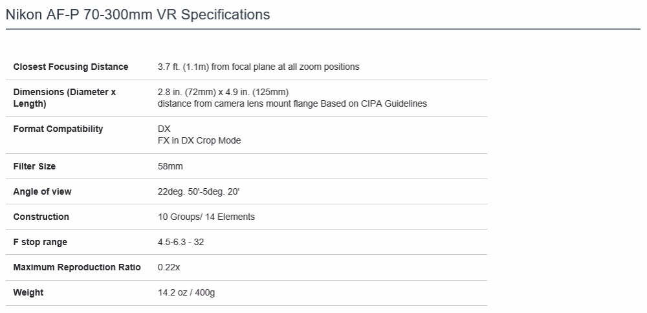
Task: Click the Dimensions (Diameter x Length) label
Action: pyautogui.click(x=64, y=98)
